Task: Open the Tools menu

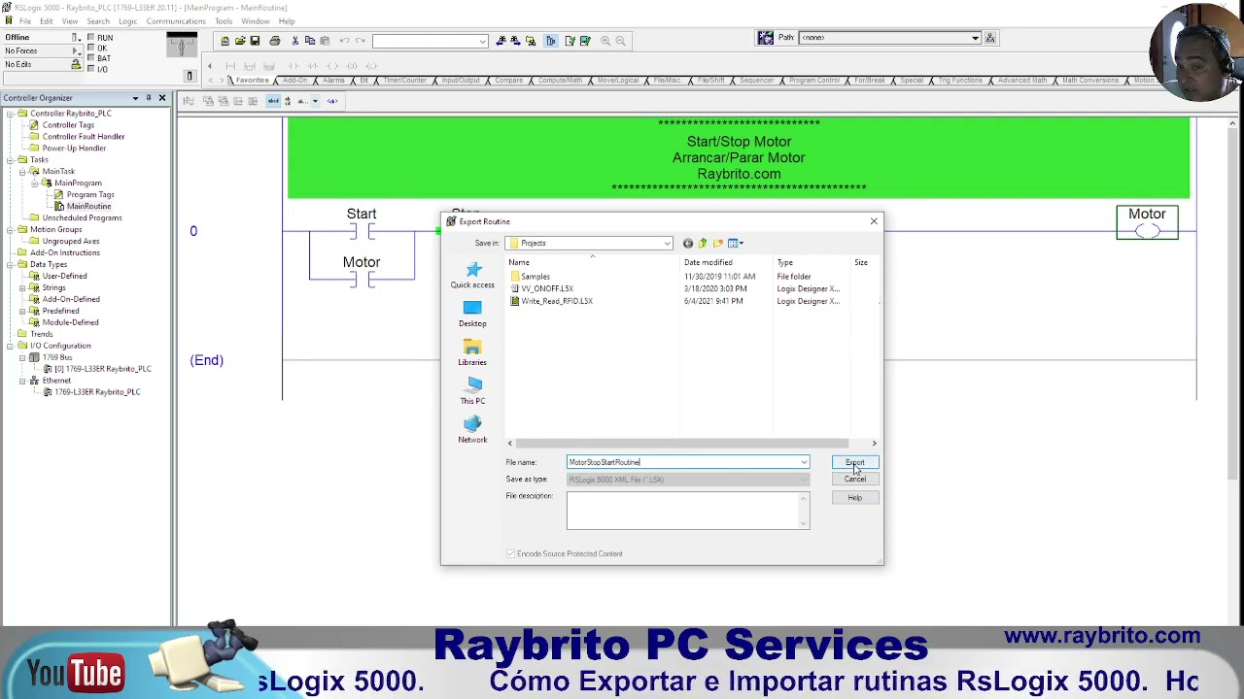Action: click(x=224, y=21)
